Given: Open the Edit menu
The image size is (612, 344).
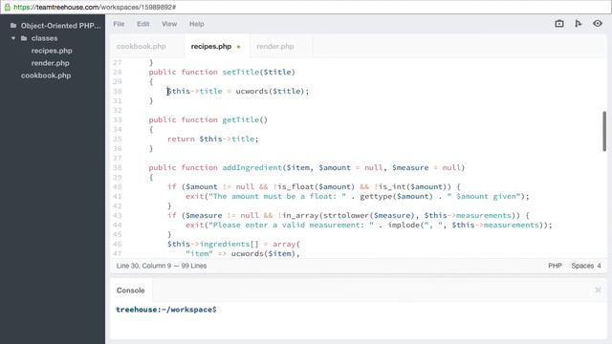Looking at the screenshot, I should [x=142, y=24].
